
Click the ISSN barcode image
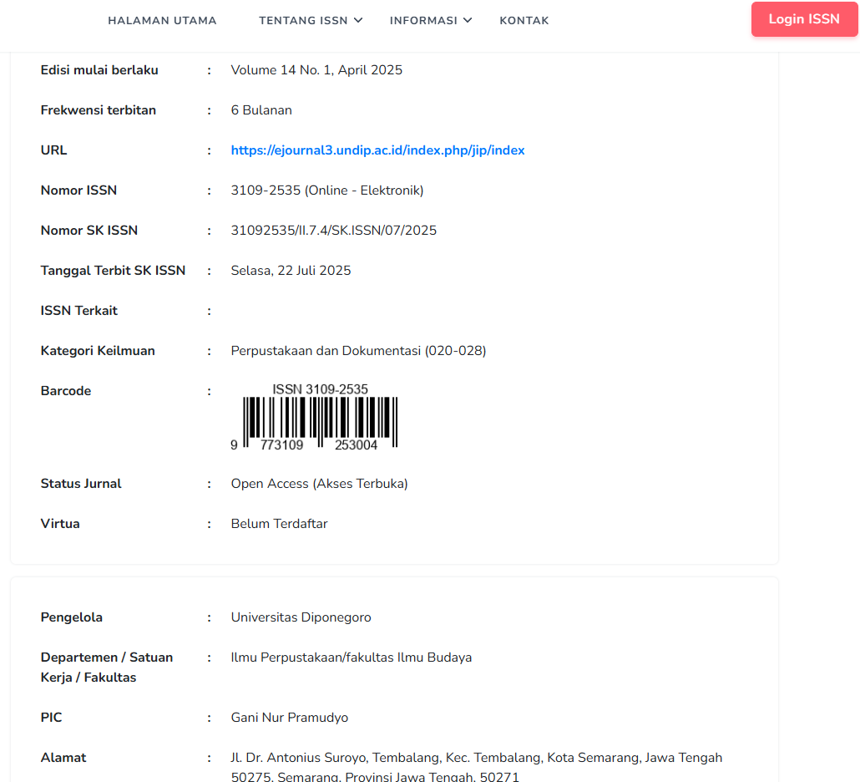pyautogui.click(x=320, y=422)
